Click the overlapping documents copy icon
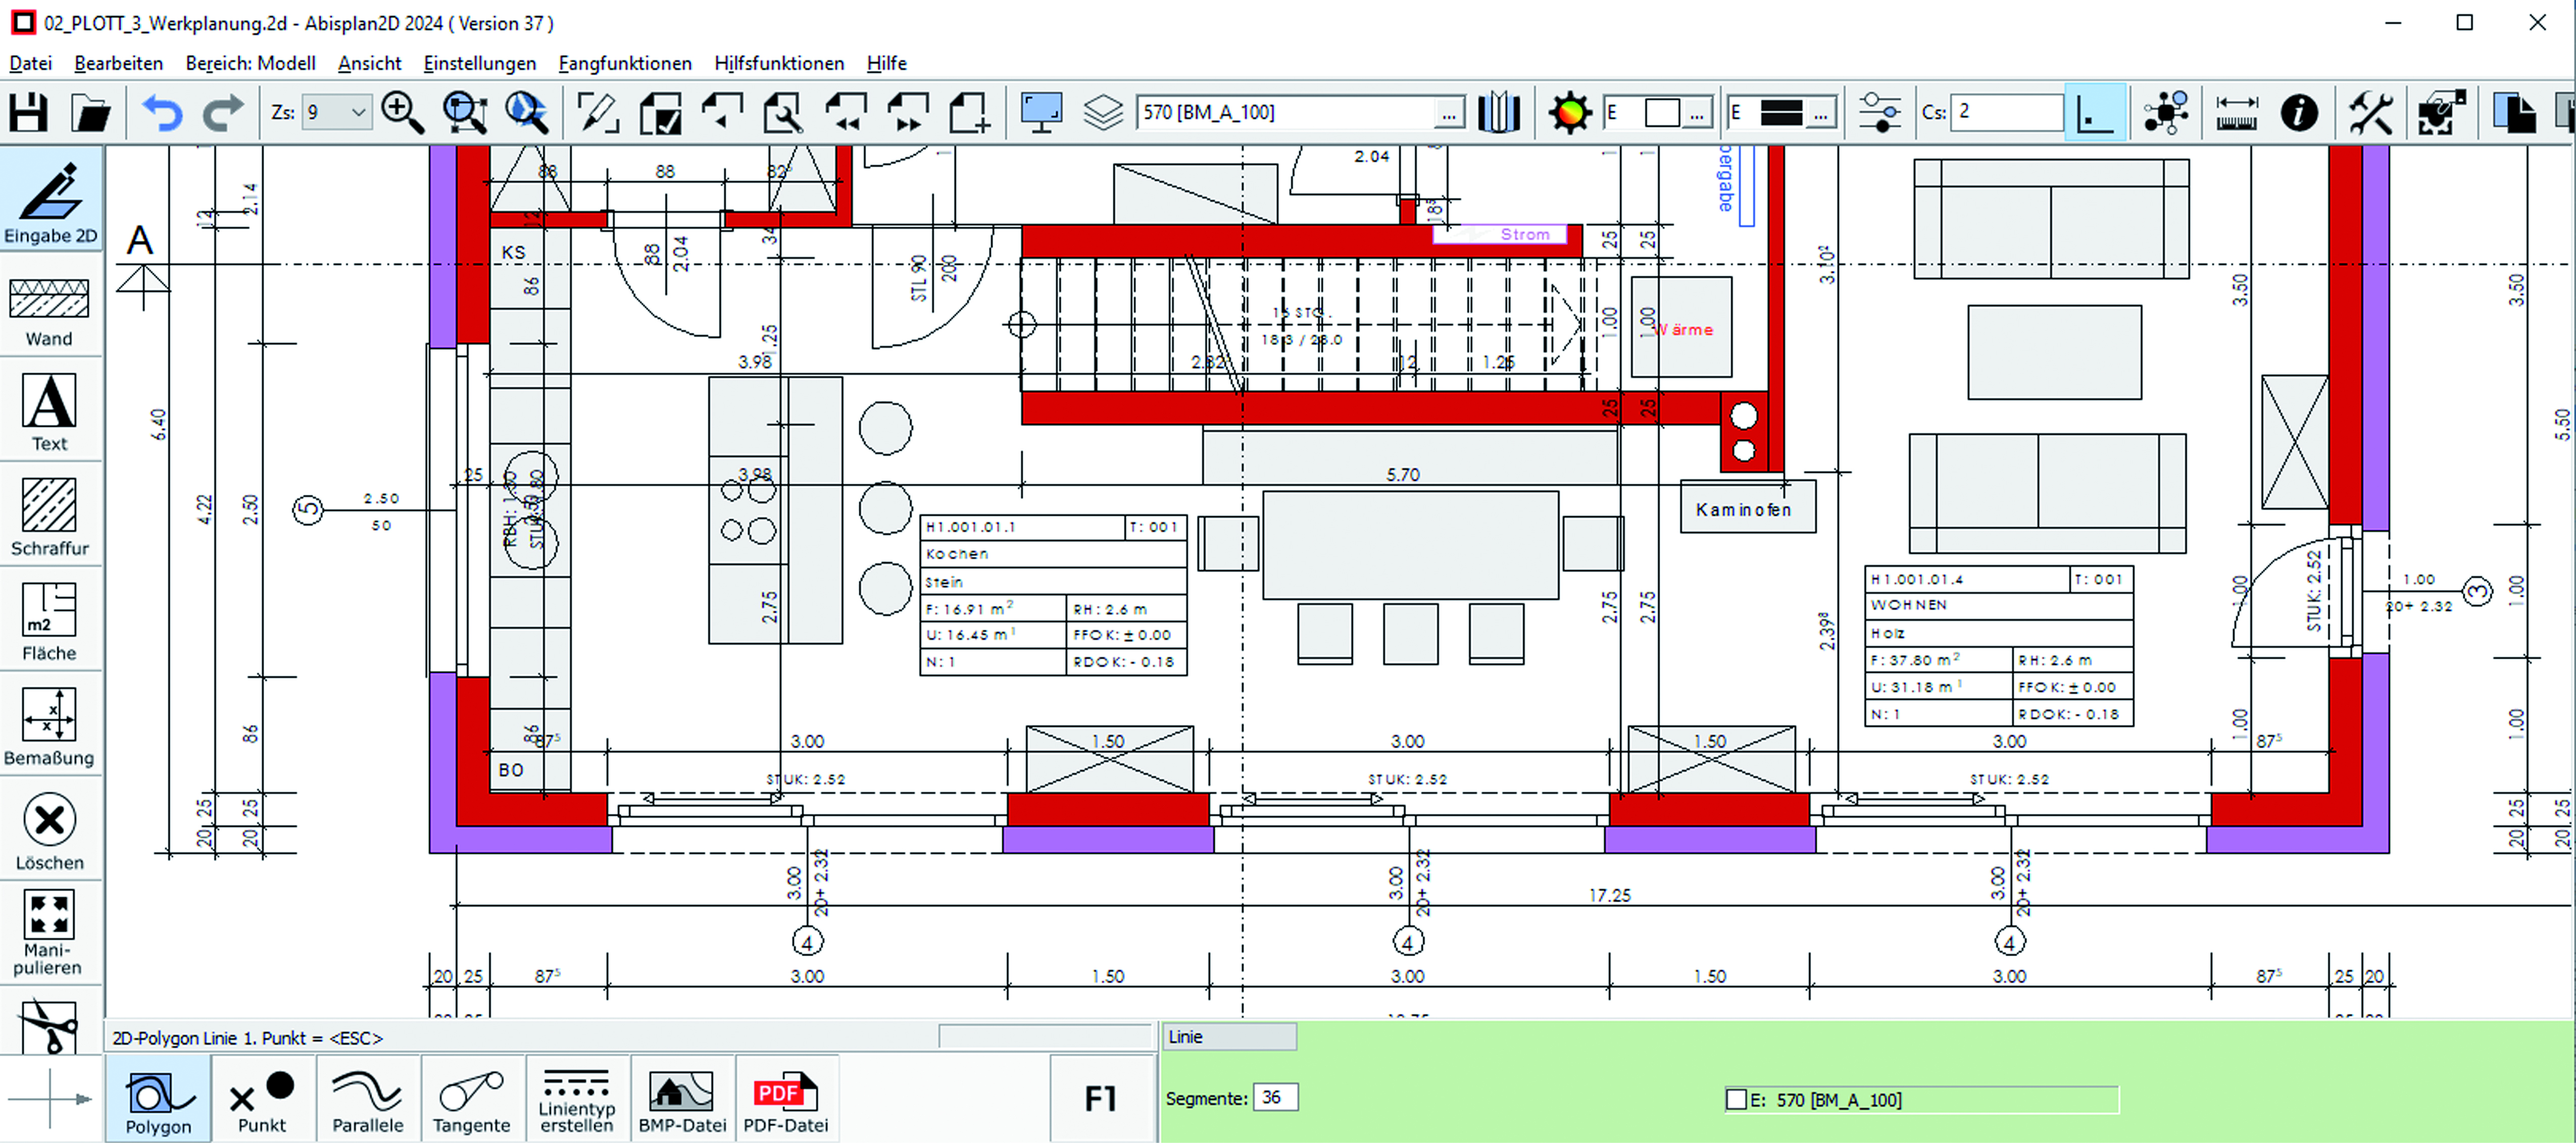 2513,112
